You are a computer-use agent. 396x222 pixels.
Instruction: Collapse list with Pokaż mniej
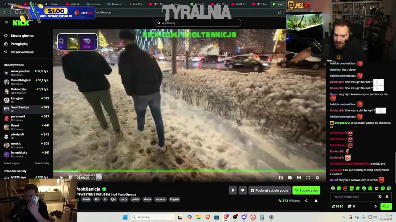click(x=42, y=163)
